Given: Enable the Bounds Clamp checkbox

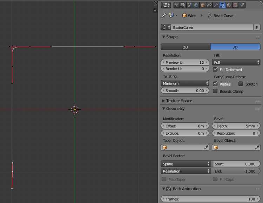Looking at the screenshot, I should coord(215,91).
